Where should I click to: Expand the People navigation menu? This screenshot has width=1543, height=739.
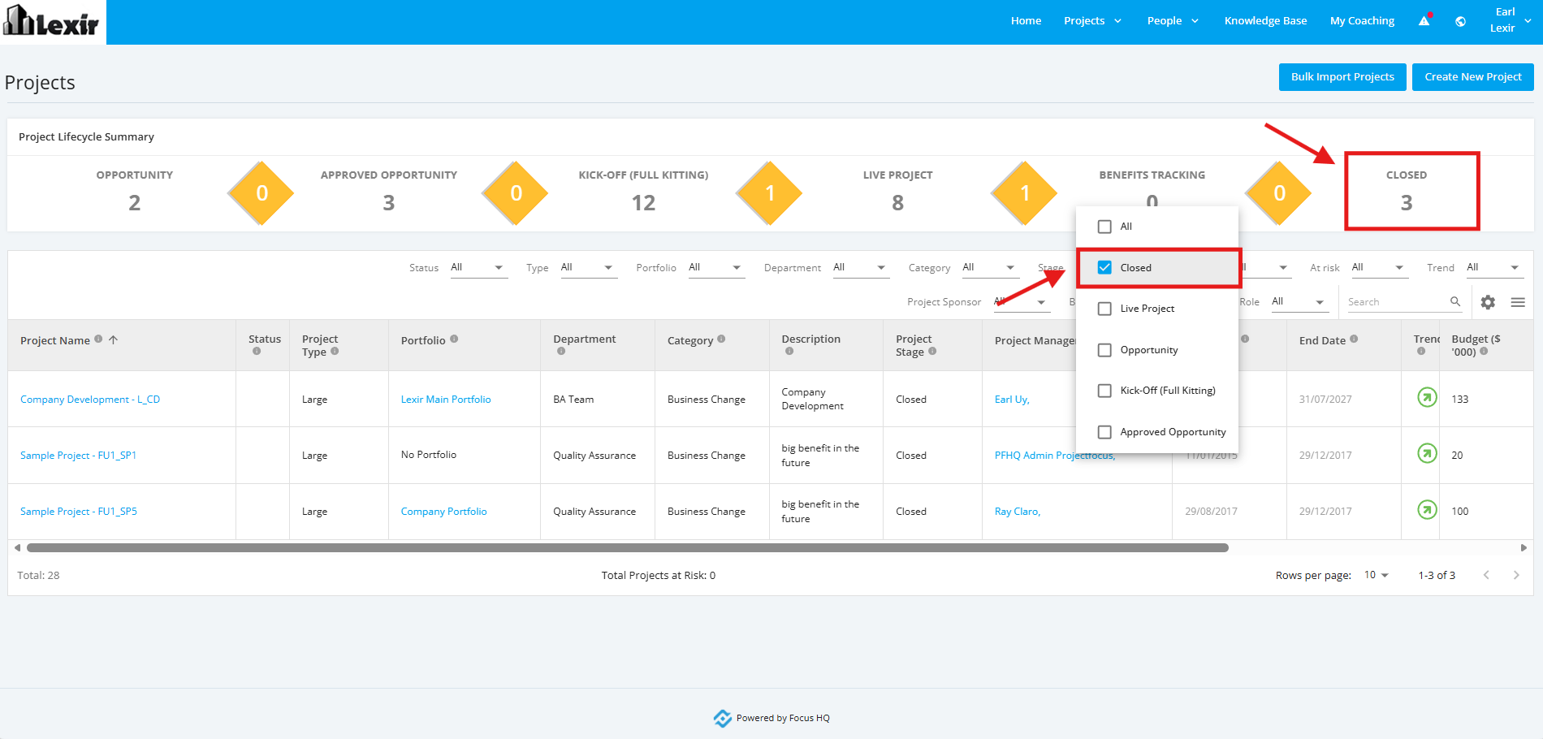click(x=1173, y=21)
